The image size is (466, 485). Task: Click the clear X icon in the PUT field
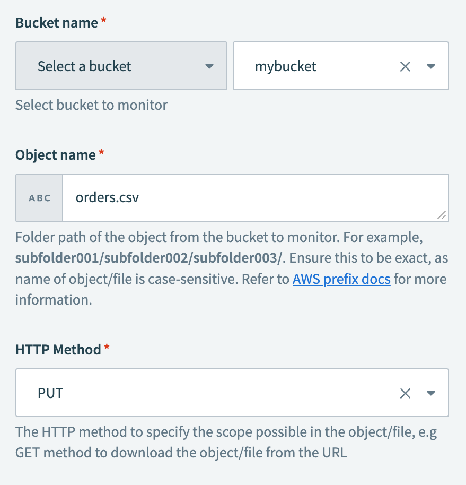pyautogui.click(x=406, y=393)
